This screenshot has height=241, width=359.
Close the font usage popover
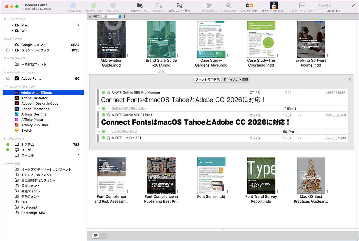349,79
